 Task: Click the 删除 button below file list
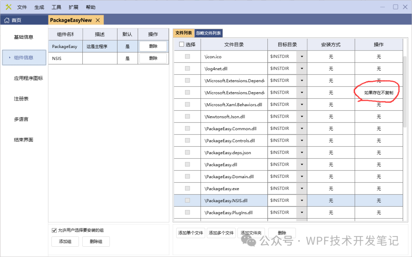point(282,233)
